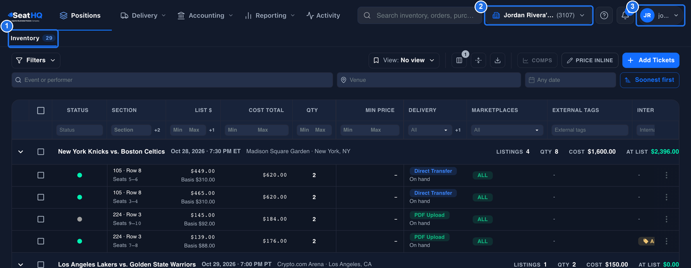Click the JR user avatar
The image size is (691, 268).
click(x=647, y=15)
